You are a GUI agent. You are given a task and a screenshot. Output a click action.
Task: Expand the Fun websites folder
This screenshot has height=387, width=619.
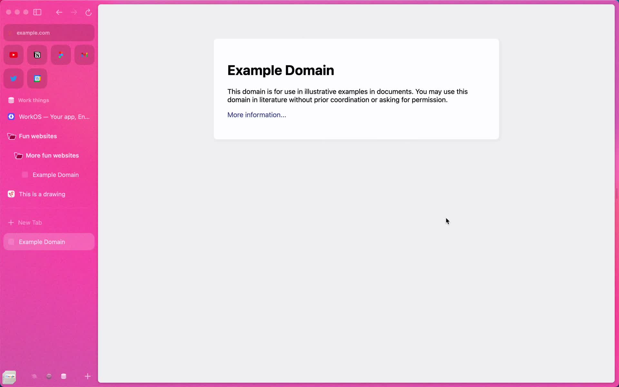pyautogui.click(x=38, y=136)
